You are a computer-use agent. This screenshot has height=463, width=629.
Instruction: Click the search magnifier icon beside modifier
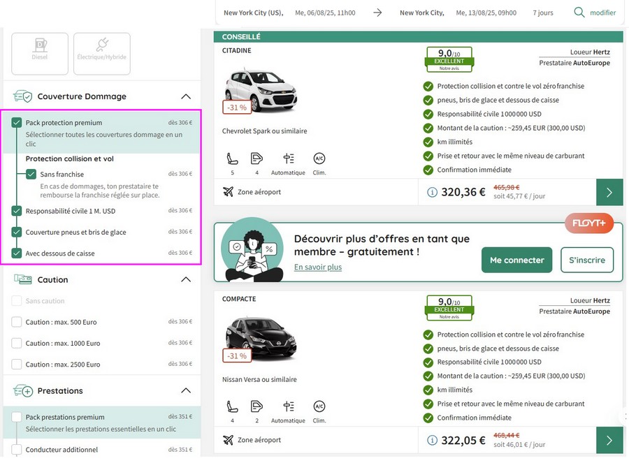click(579, 13)
